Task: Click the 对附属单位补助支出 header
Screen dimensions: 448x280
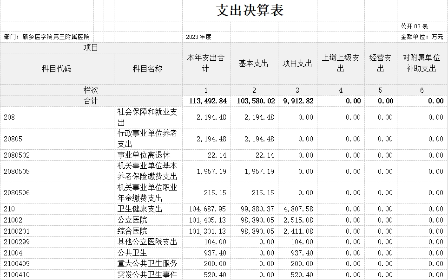Action: pos(422,63)
